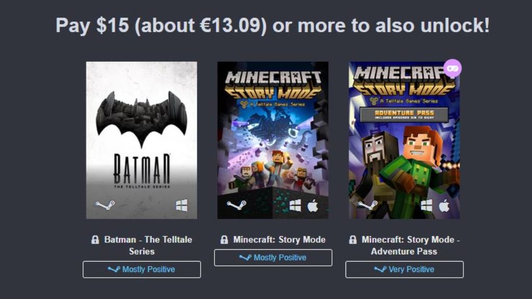Click Windows icon on Adventure Pass cover
Viewport: 532px width, 299px height.
pyautogui.click(x=427, y=206)
